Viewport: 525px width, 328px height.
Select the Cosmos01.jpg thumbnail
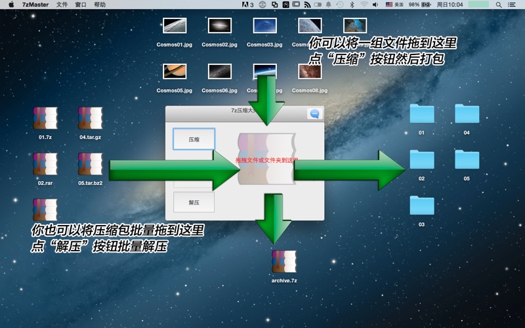175,26
